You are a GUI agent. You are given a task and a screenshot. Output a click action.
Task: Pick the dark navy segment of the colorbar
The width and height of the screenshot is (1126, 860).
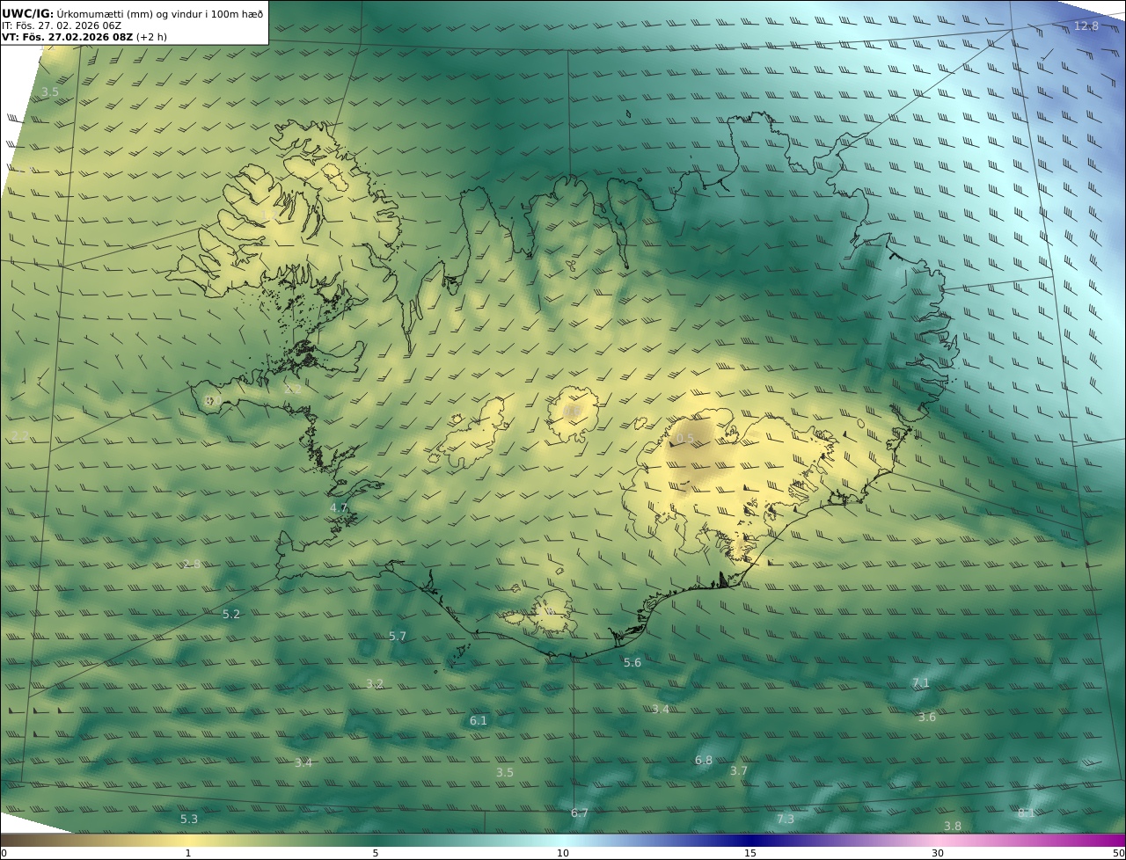coord(750,840)
